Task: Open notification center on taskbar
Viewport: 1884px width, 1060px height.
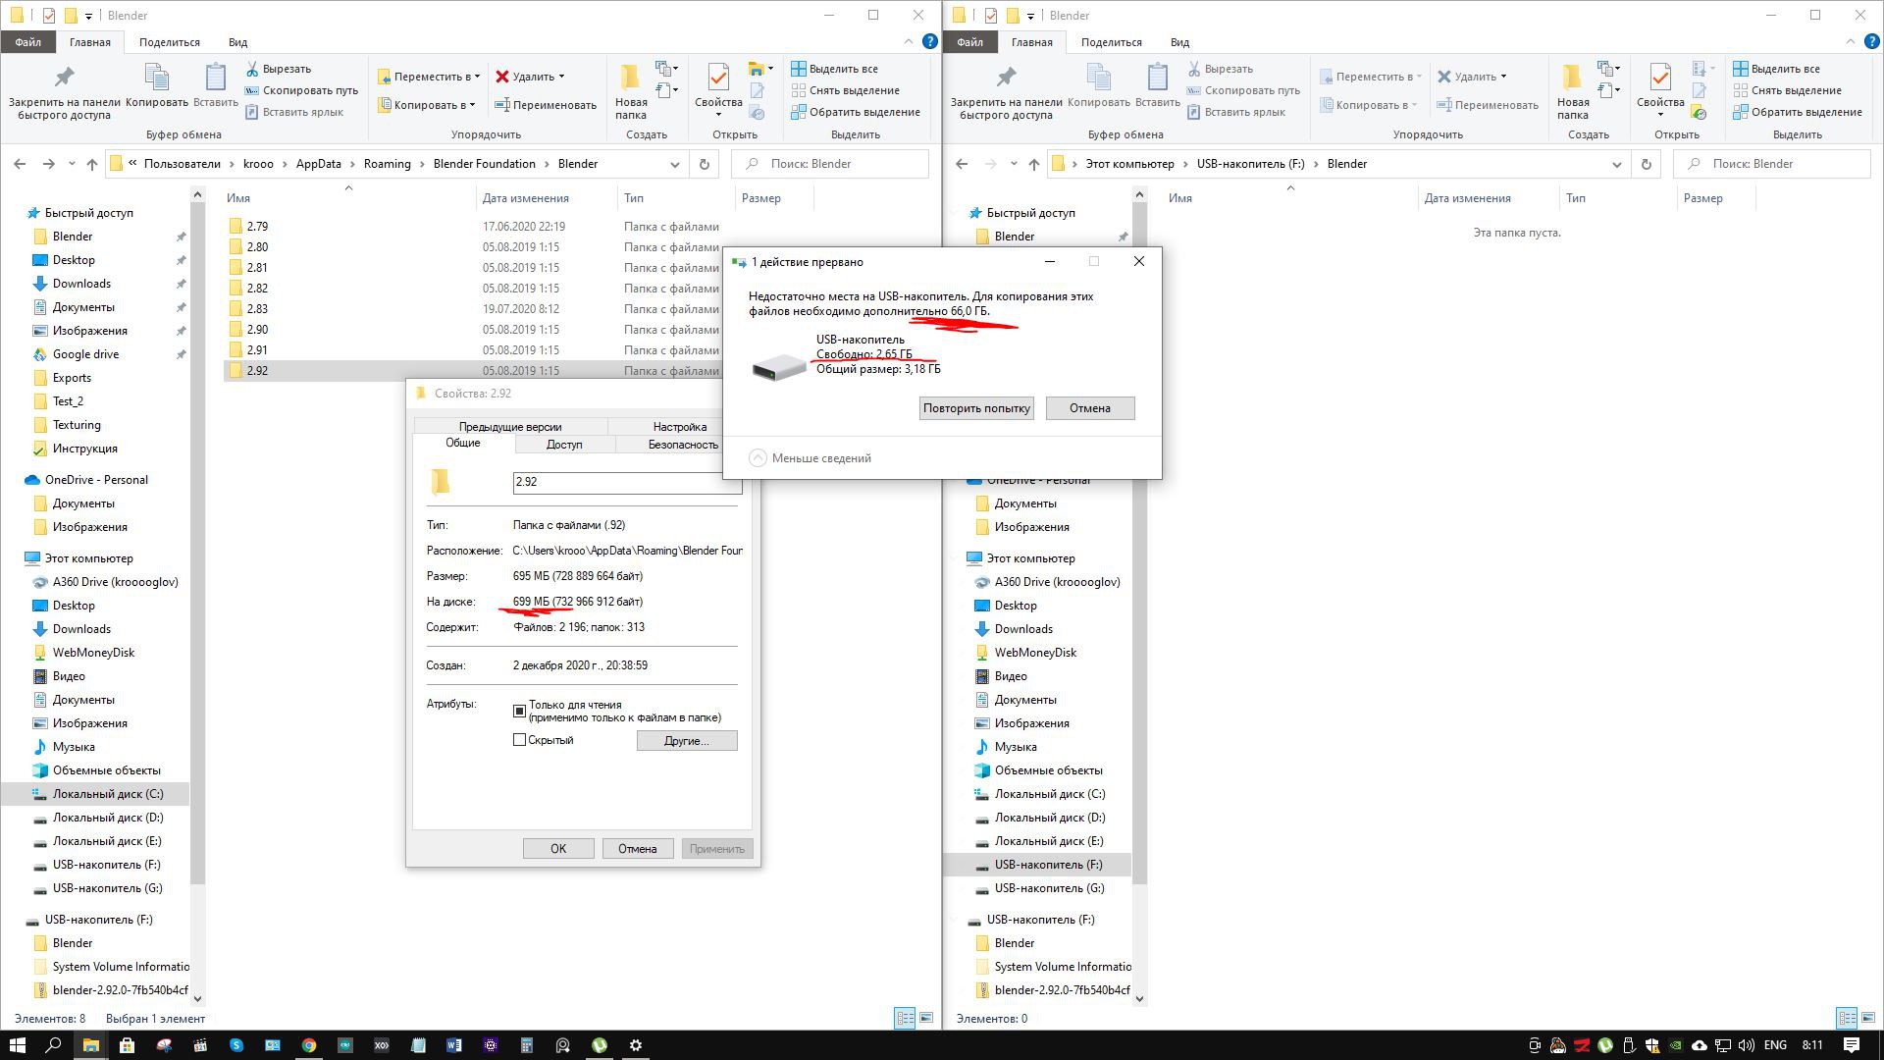Action: tap(1852, 1045)
